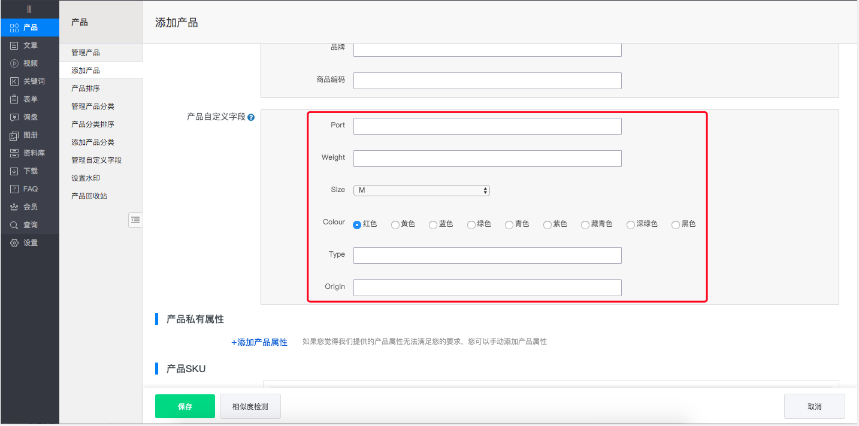Open the 询盘 sidebar icon
This screenshot has width=859, height=426.
click(14, 117)
